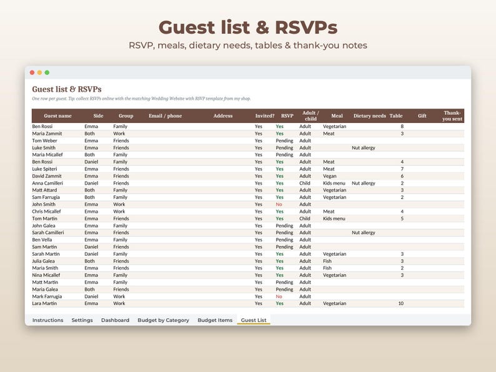Viewport: 496px width, 372px height.
Task: Select the Luke Spiteri name cell
Action: 44,169
